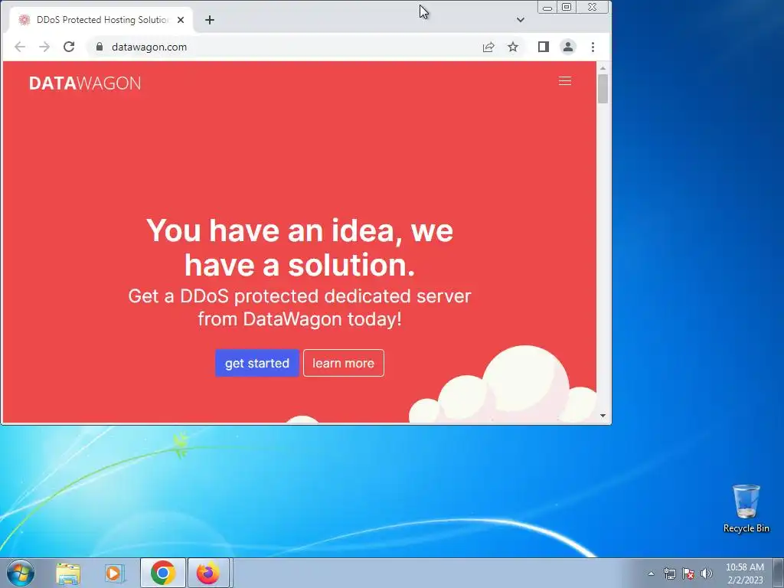Open the network status tray icon
Screen dimensions: 784x588
tap(669, 573)
